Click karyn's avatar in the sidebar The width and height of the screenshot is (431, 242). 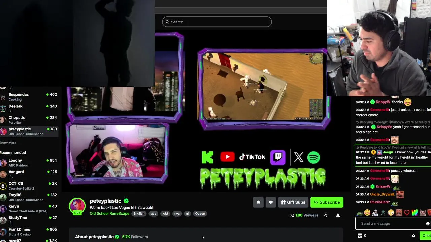pos(3,209)
